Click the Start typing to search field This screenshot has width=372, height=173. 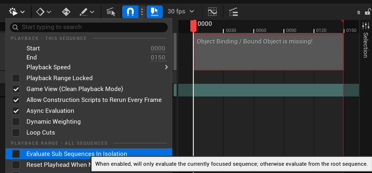click(x=89, y=27)
